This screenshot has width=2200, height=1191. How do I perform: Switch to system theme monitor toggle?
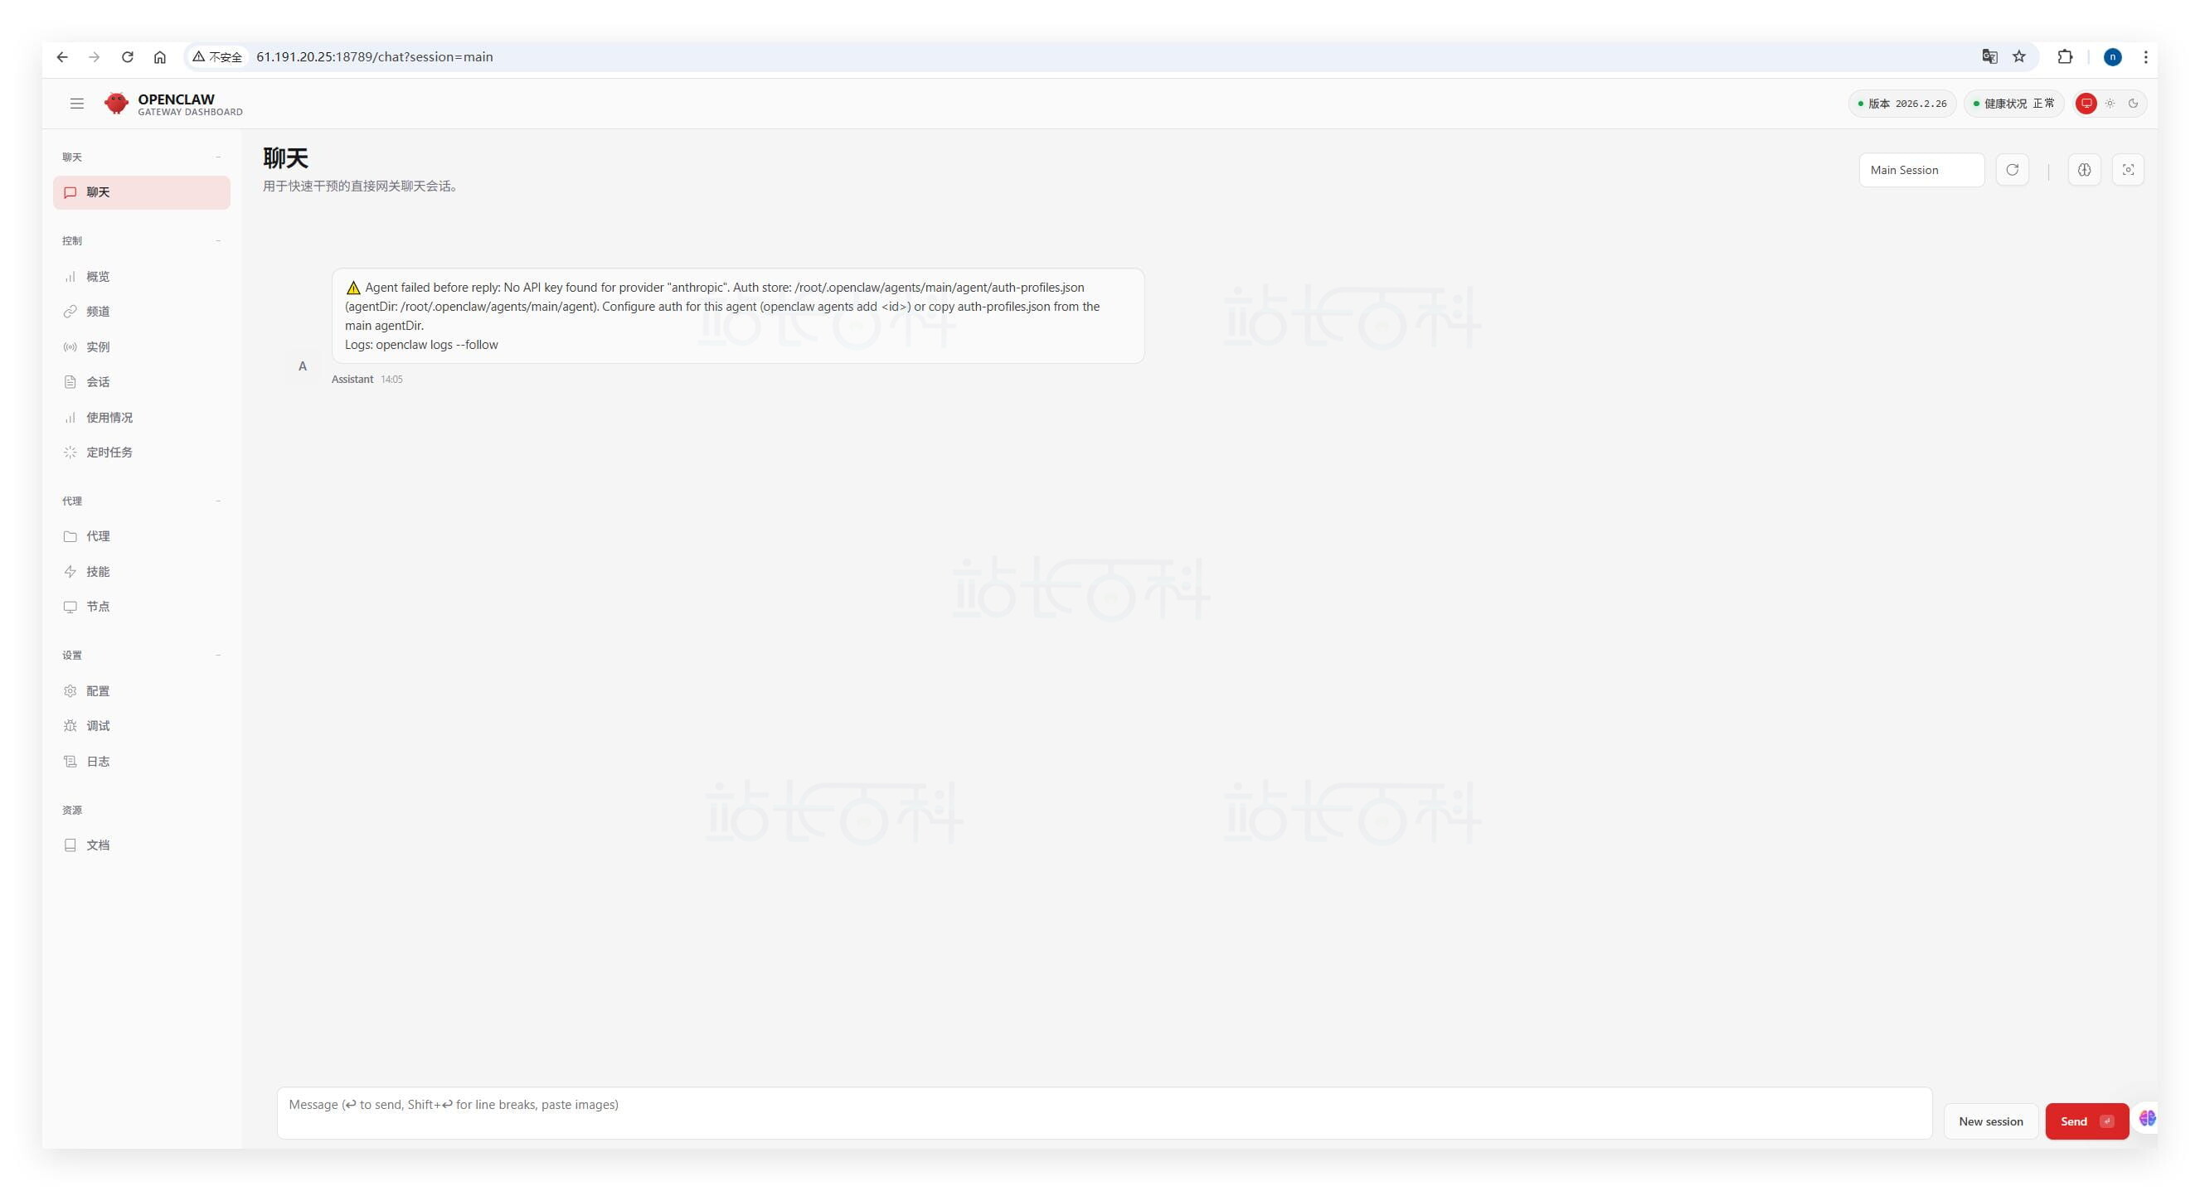pos(2086,104)
